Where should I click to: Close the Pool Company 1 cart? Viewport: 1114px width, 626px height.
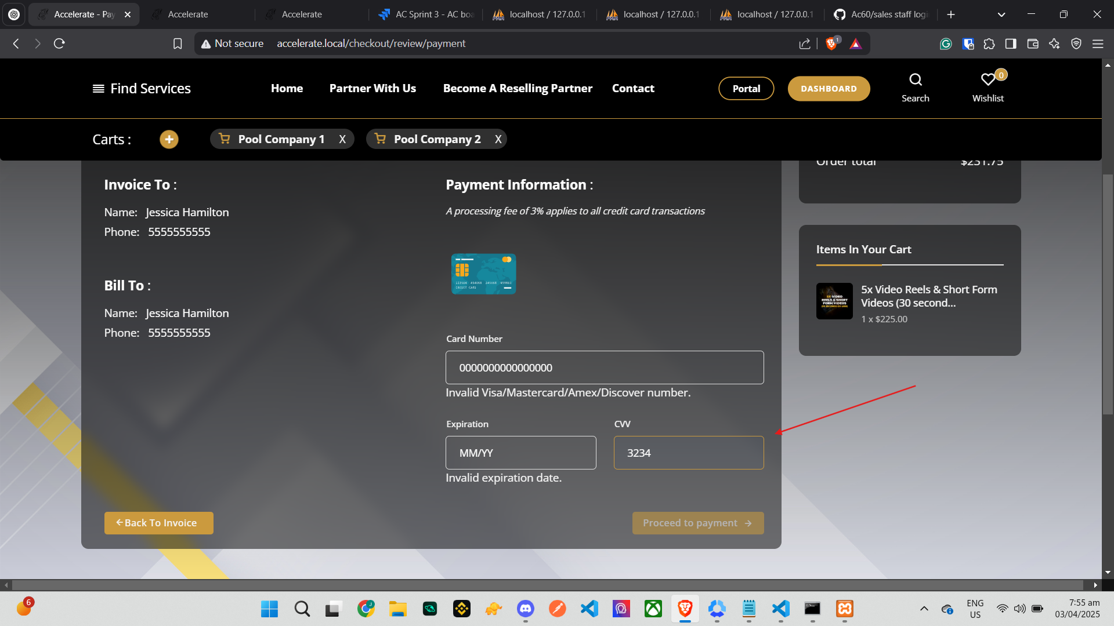pyautogui.click(x=342, y=140)
